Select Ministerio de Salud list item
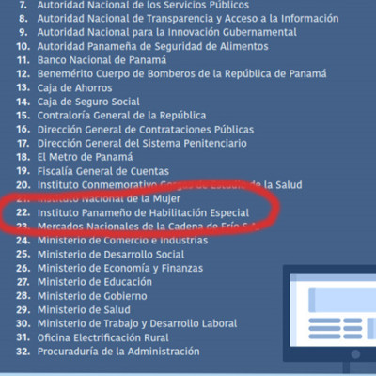 click(84, 309)
